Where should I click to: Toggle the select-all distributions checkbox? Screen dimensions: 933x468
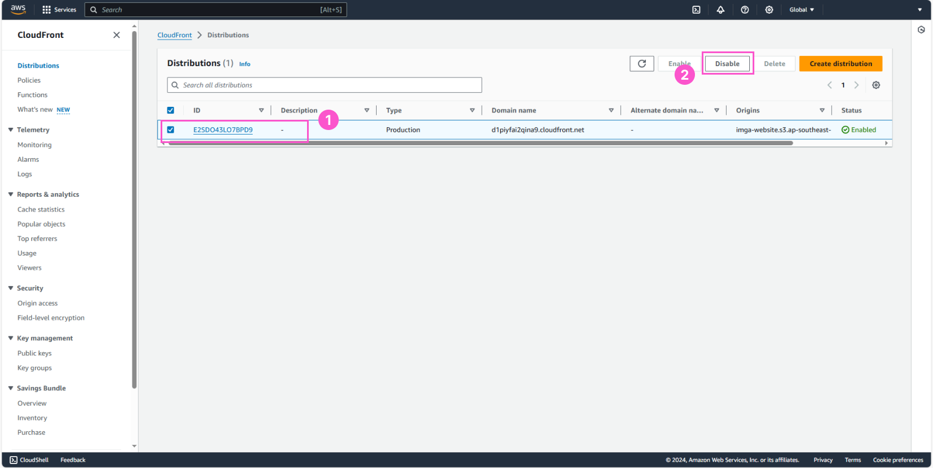[x=170, y=110]
